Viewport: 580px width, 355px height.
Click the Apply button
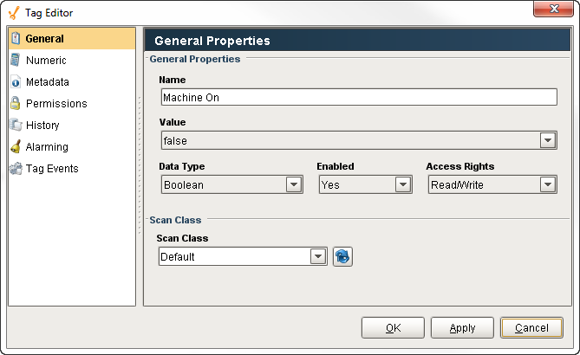pyautogui.click(x=462, y=327)
